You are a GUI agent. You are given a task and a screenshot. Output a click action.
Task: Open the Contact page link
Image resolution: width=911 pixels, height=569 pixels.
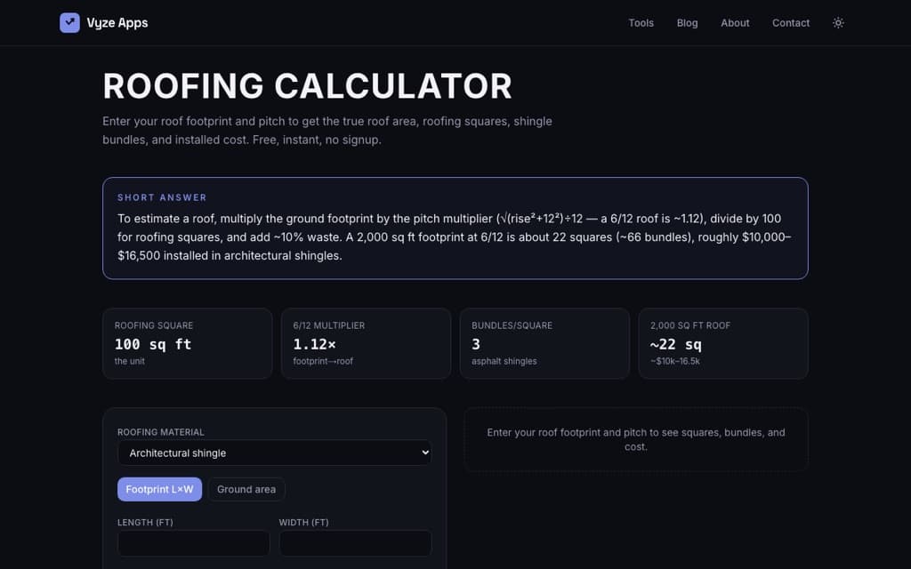[x=791, y=22]
